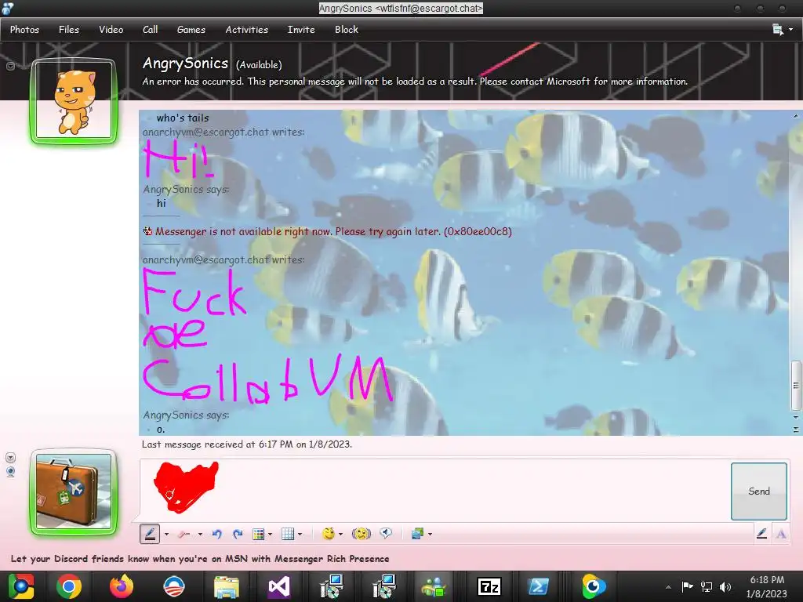Open PowerShell from the taskbar

tap(539, 586)
